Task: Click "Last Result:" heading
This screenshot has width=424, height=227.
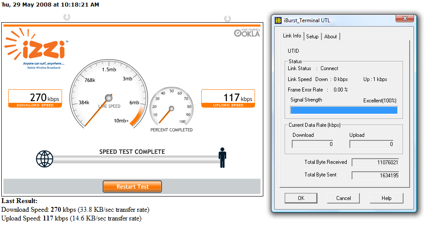Action: click(x=20, y=201)
